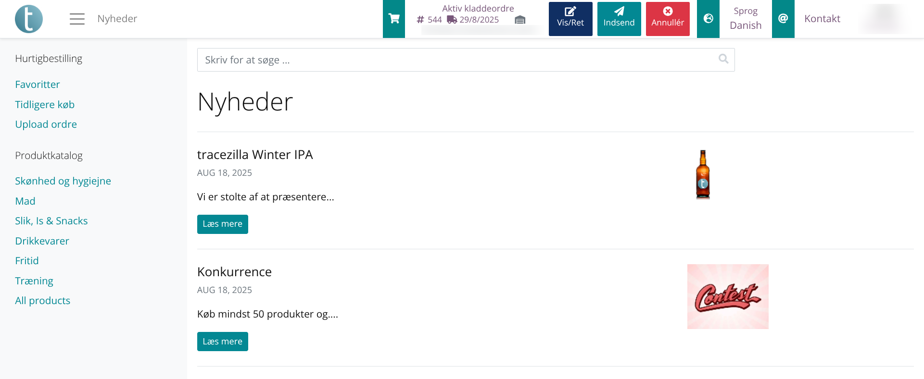924x379 pixels.
Task: Select Upload ordre link
Action: point(46,124)
